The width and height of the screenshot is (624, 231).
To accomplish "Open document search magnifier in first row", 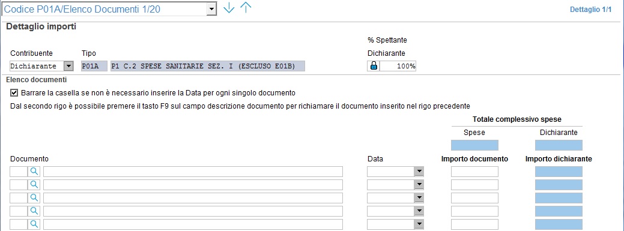I will (34, 172).
